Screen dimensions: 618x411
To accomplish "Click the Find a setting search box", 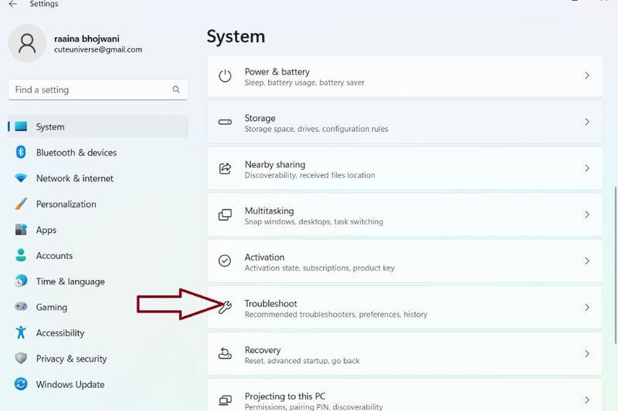I will [98, 89].
